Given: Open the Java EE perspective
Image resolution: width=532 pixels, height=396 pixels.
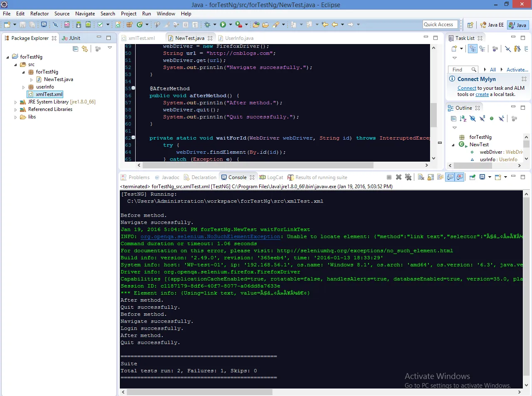Looking at the screenshot, I should point(492,25).
